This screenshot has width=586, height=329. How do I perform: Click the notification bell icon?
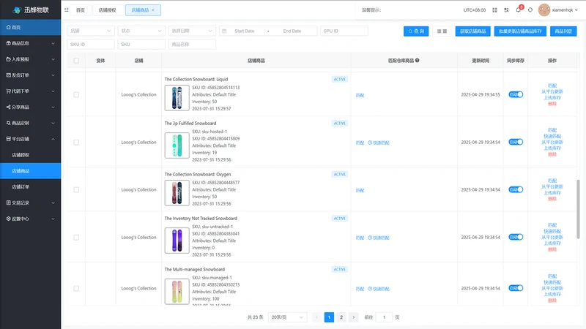click(x=519, y=10)
